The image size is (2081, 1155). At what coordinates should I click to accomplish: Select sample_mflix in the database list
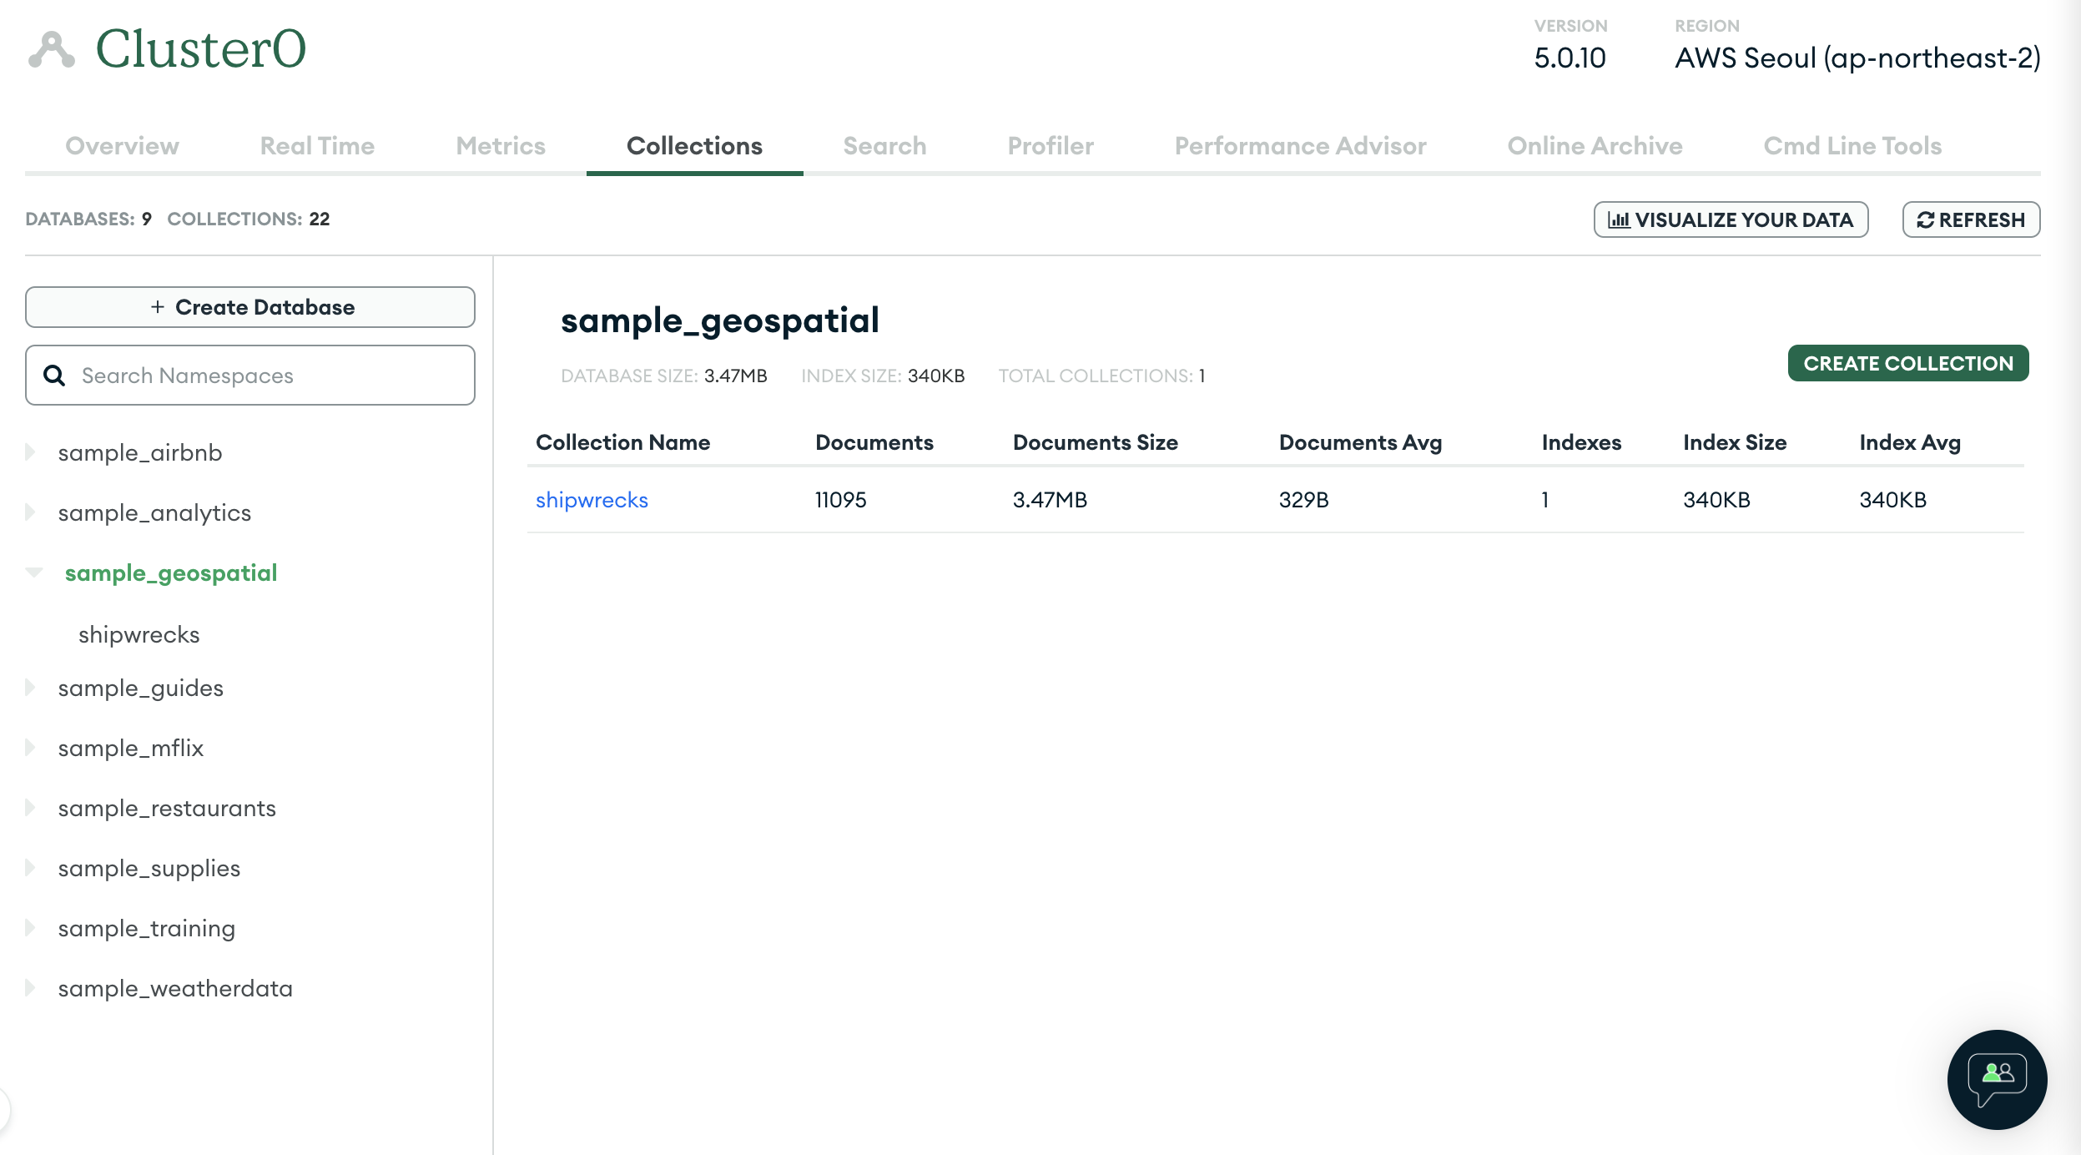(131, 748)
